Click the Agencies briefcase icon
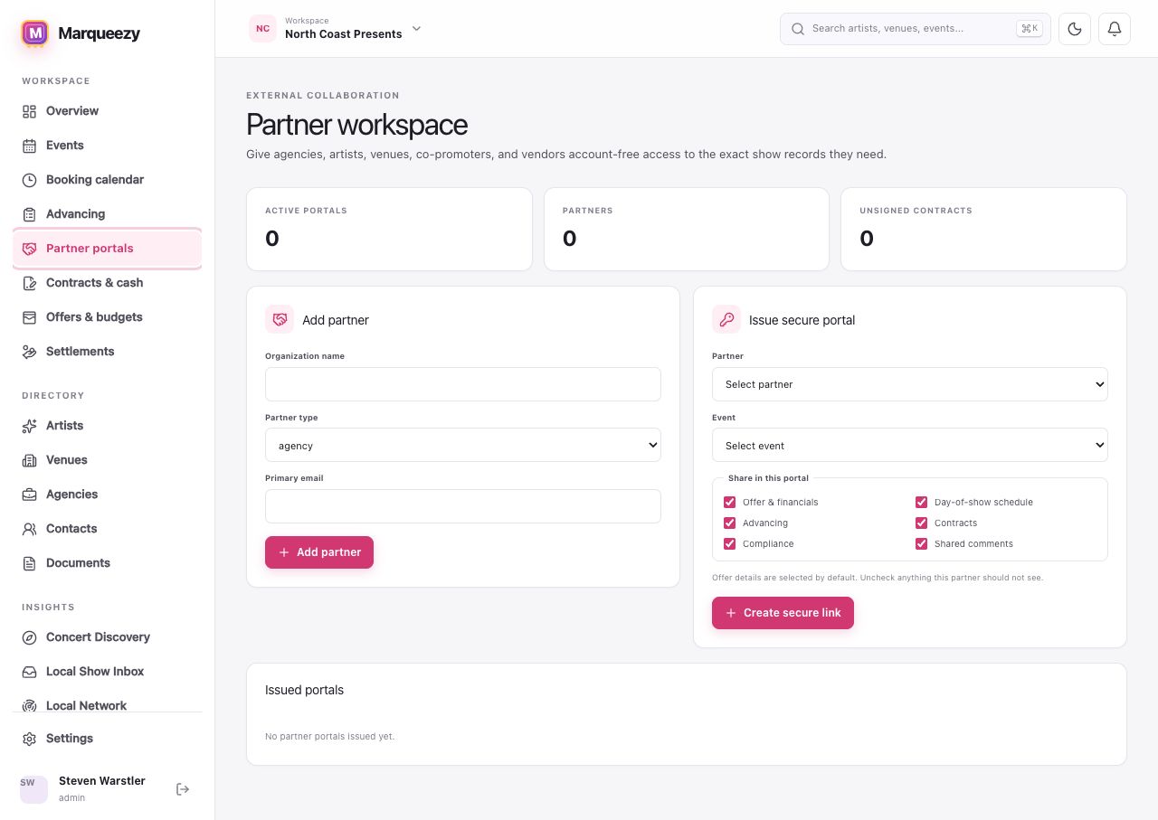The image size is (1158, 820). [29, 495]
